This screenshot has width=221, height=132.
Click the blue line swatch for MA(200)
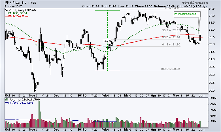pos(7,103)
